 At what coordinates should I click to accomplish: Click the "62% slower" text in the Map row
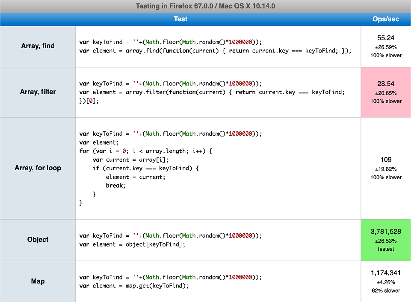(x=386, y=290)
